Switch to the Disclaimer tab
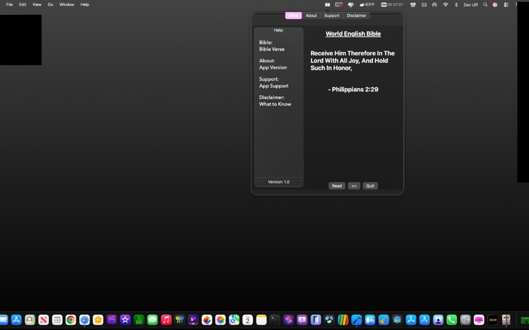The width and height of the screenshot is (529, 330). [x=356, y=15]
